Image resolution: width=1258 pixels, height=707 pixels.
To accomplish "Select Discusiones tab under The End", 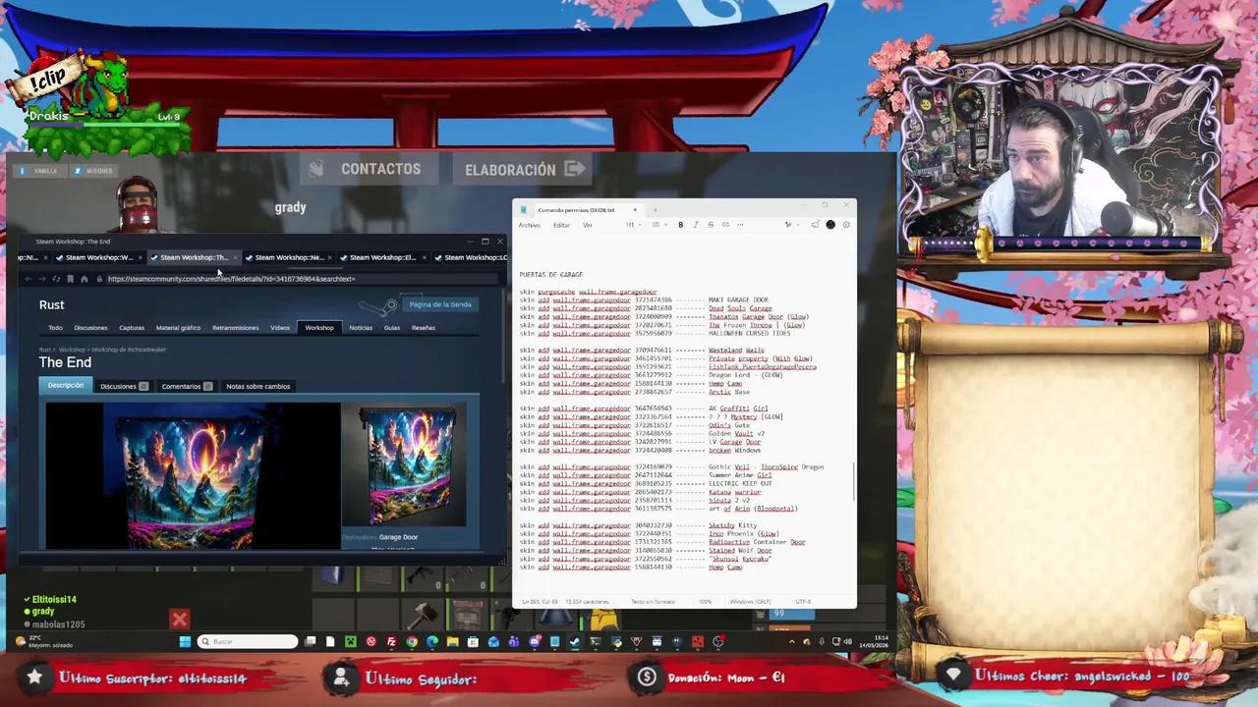I will [123, 386].
